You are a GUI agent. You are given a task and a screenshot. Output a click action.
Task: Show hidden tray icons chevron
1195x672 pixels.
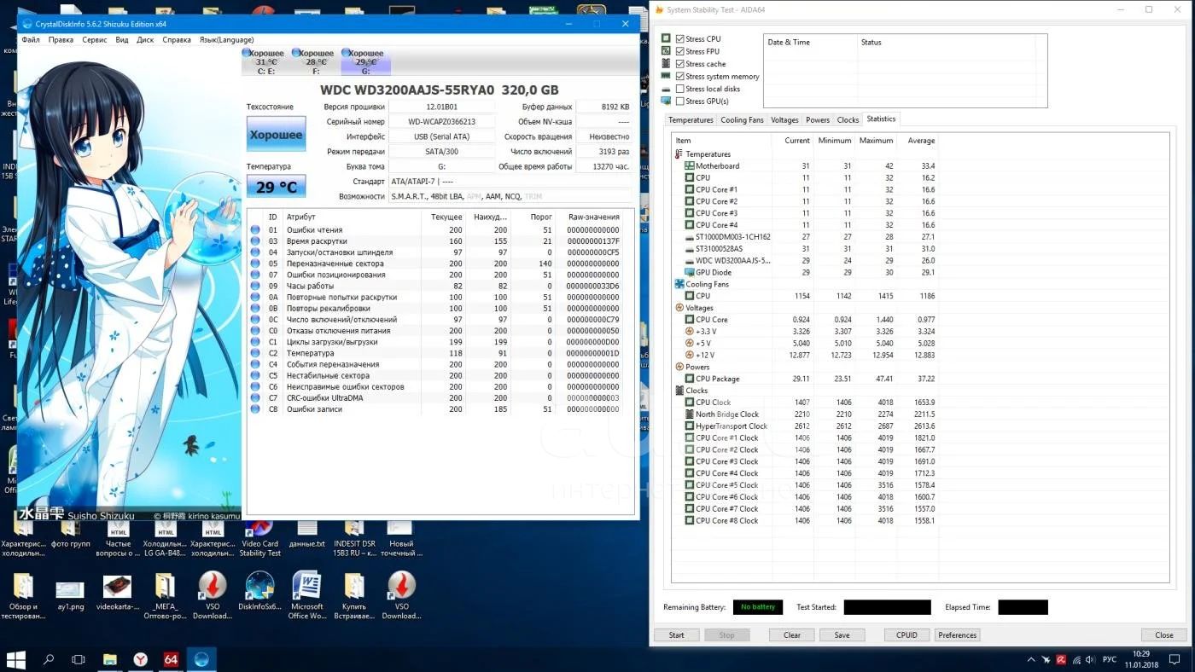coord(1031,659)
